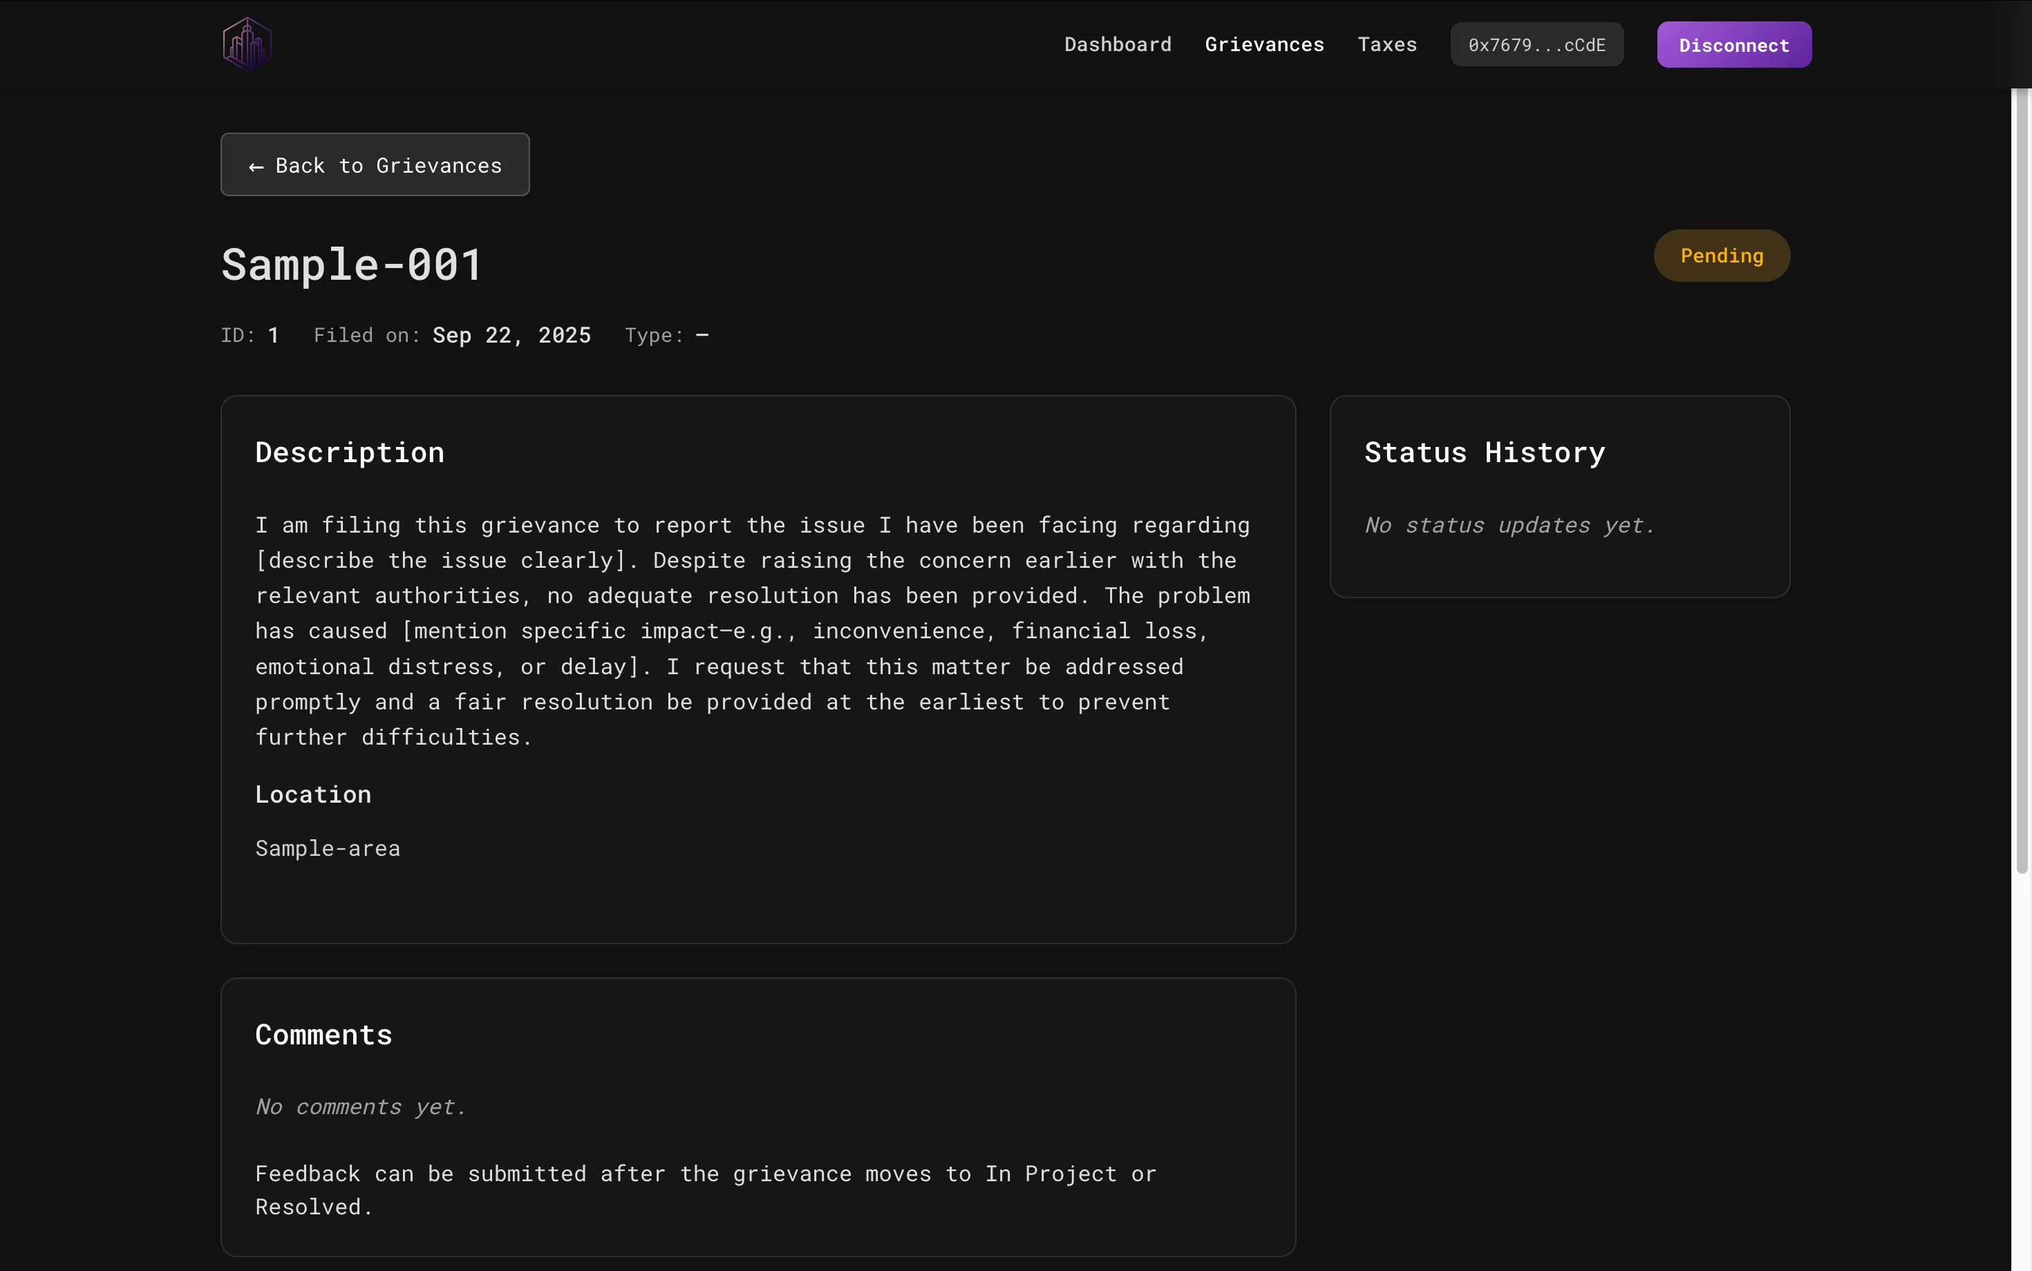Click the Pending status badge

pos(1721,256)
